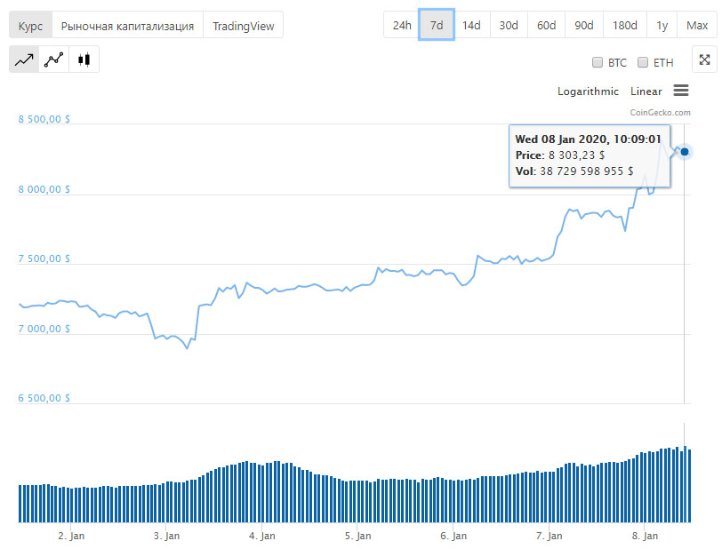Show Max price history
The image size is (722, 549).
pyautogui.click(x=697, y=25)
